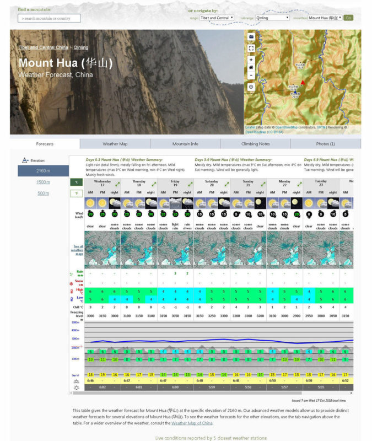
Task: Open the map layers folder control
Action: pos(251,37)
